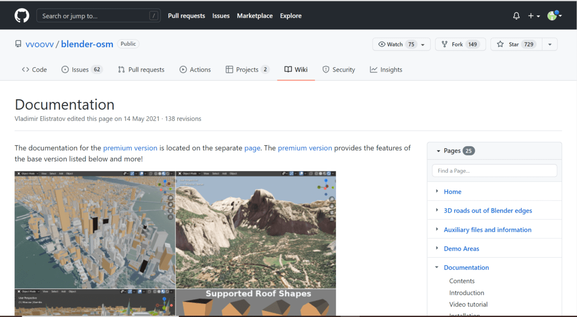Fork the blender-osm repository

click(460, 44)
